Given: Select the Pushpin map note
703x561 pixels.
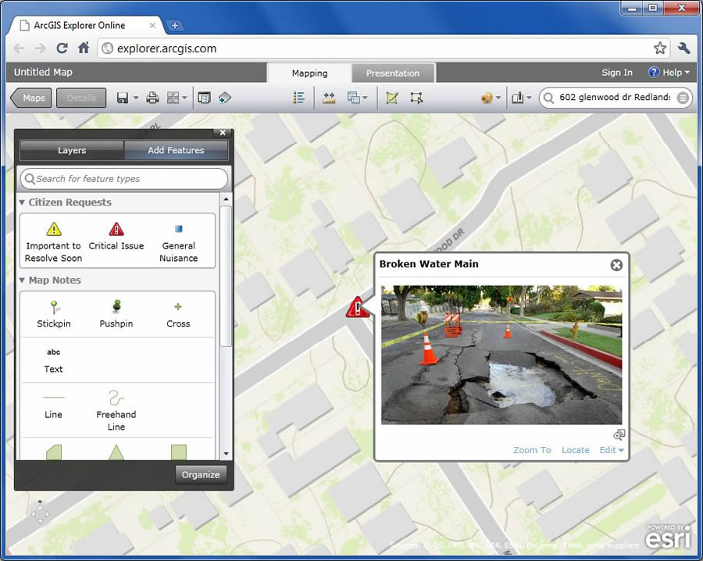Looking at the screenshot, I should click(x=116, y=314).
